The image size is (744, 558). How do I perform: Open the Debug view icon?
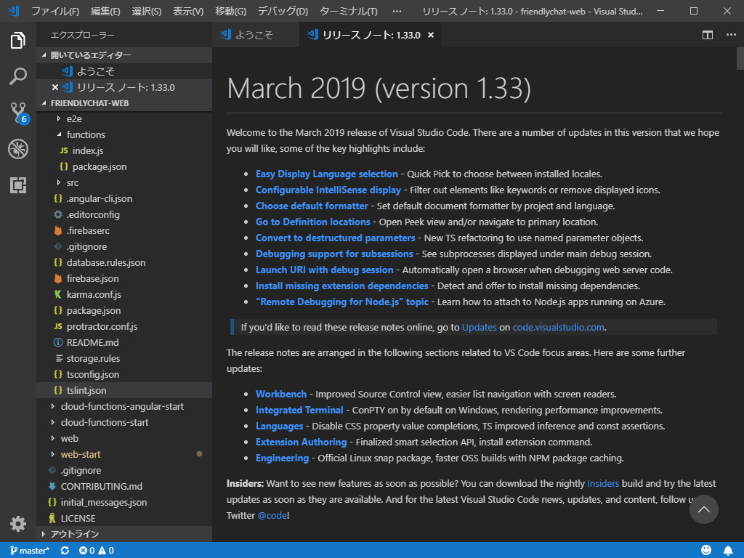tap(18, 149)
